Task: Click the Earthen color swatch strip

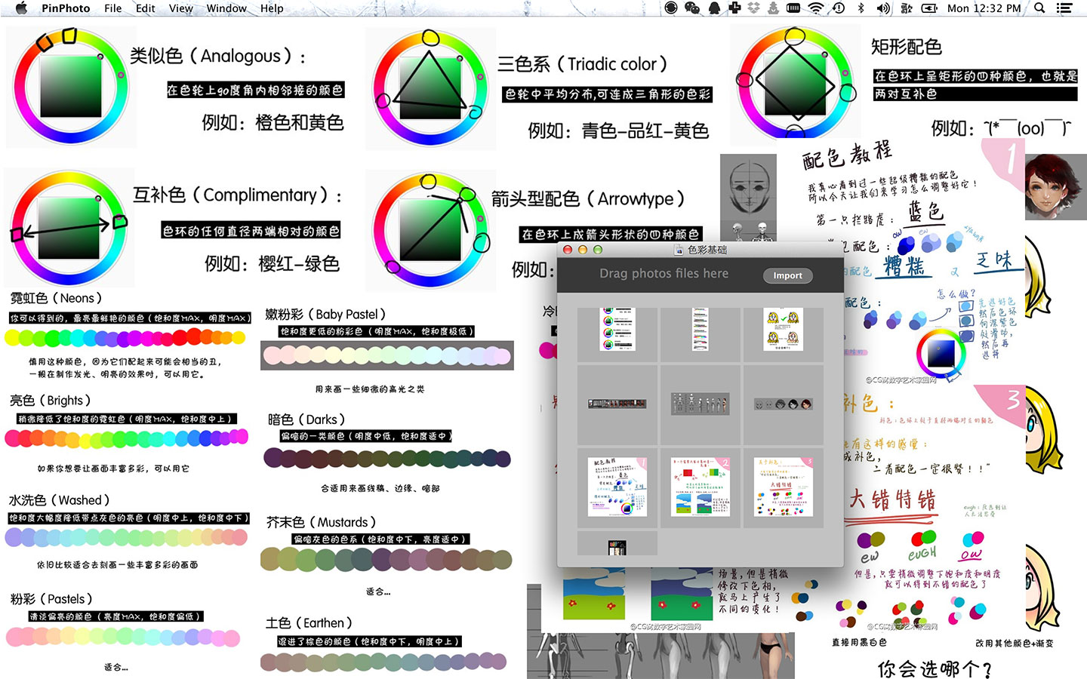Action: pyautogui.click(x=384, y=662)
